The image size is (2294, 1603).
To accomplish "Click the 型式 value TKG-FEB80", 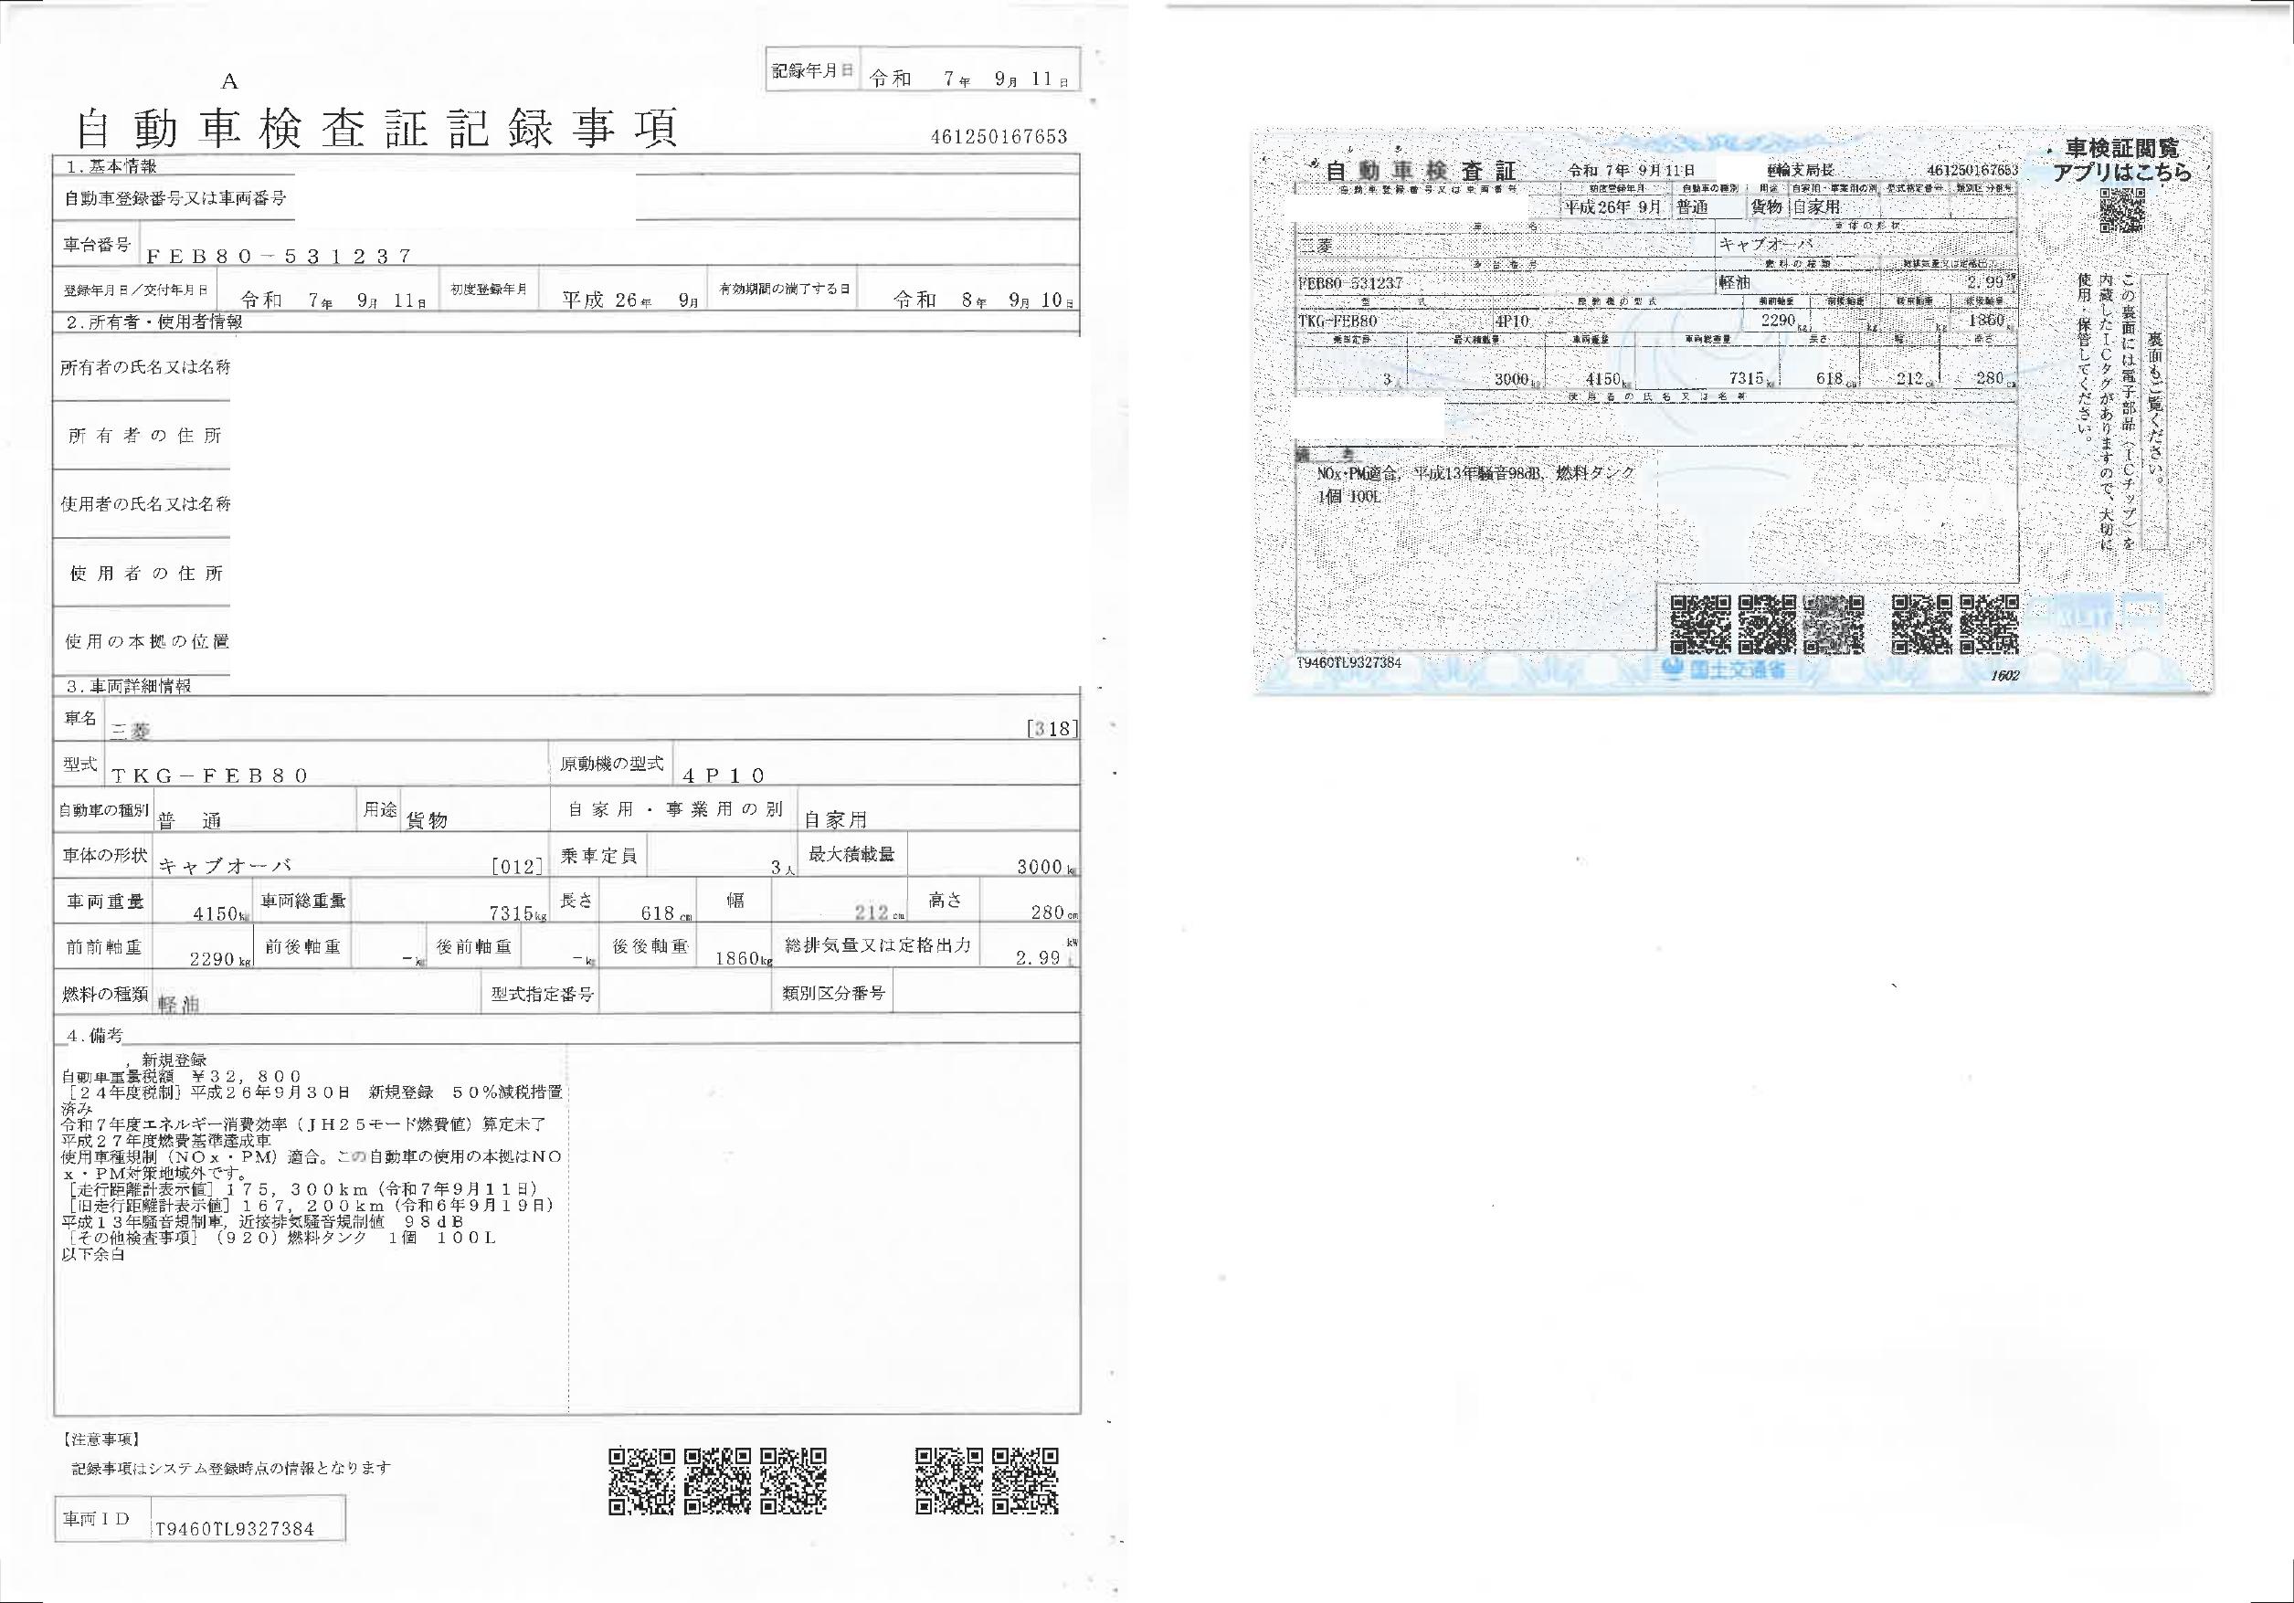I will click(x=210, y=776).
